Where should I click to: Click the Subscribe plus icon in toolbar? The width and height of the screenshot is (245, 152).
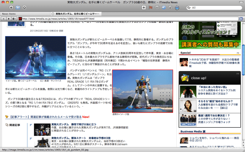[x=11, y=7]
